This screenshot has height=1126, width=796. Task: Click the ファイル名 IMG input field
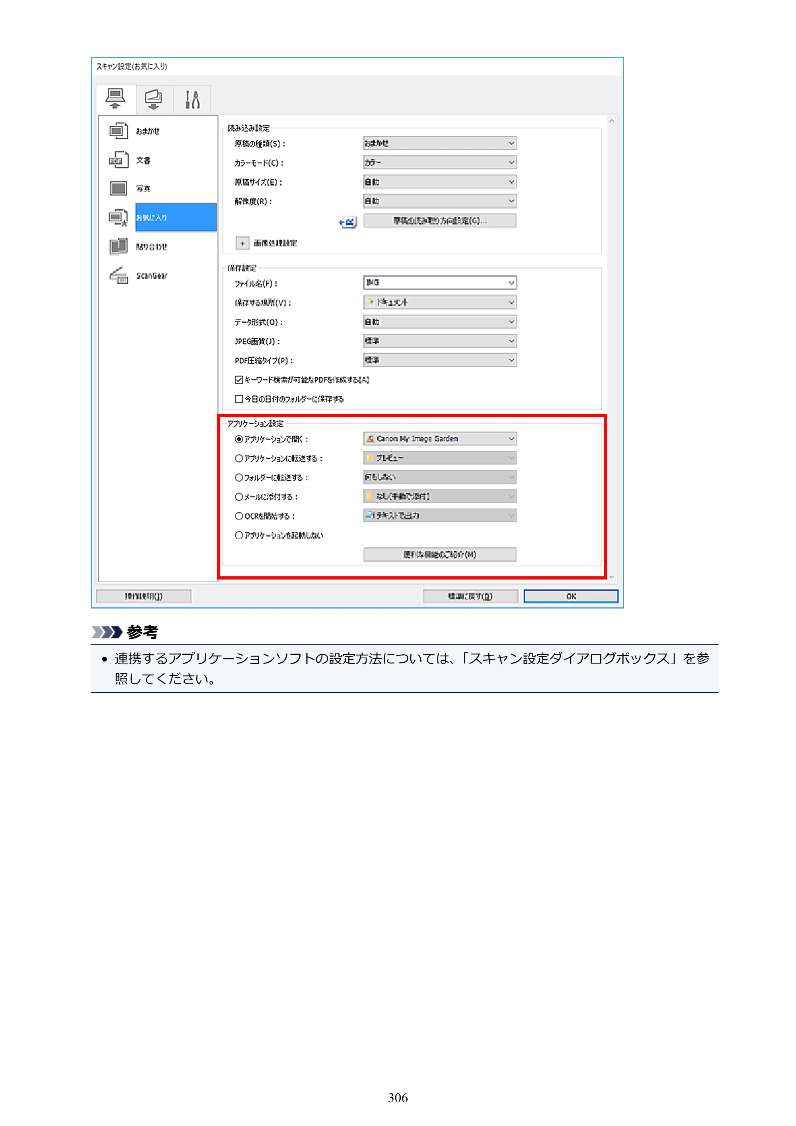[x=439, y=283]
